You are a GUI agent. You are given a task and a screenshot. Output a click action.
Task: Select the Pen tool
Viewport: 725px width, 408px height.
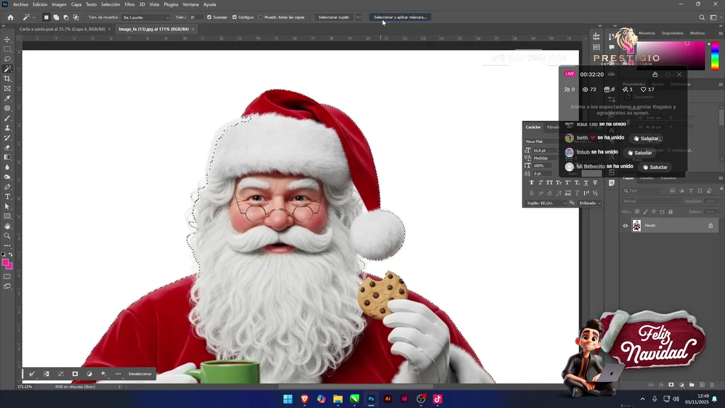pyautogui.click(x=7, y=186)
